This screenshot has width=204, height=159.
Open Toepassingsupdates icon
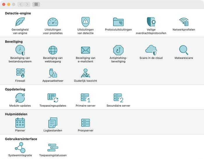pyautogui.click(x=53, y=98)
